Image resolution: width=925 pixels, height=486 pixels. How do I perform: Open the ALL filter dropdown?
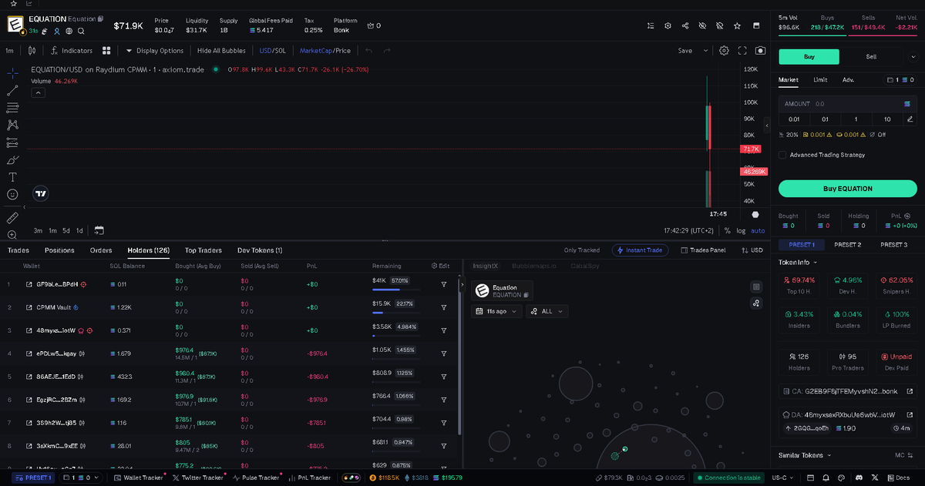point(547,311)
